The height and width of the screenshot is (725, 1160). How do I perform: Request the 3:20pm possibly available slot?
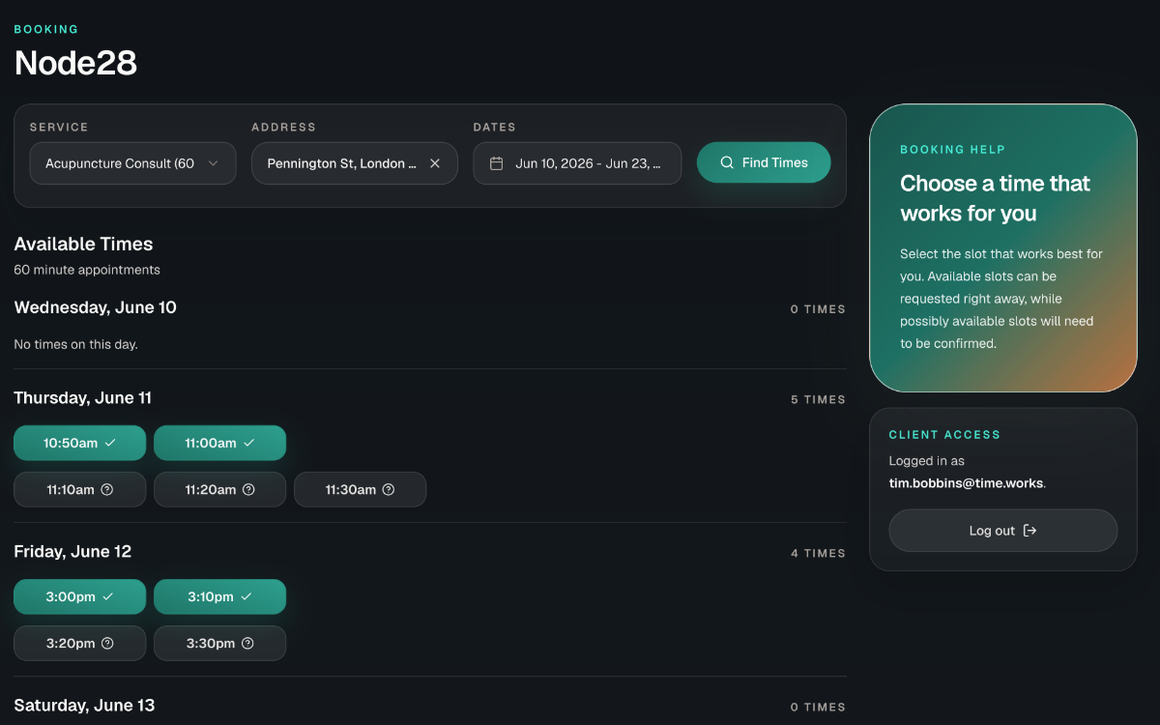point(79,643)
